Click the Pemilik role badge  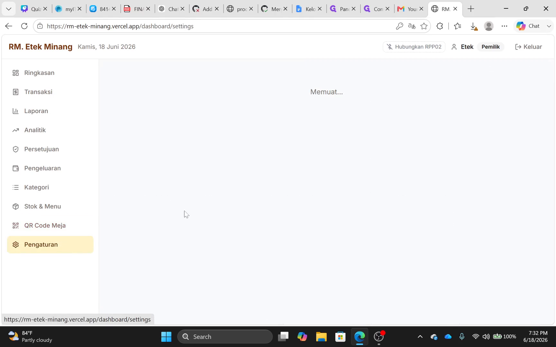(x=490, y=47)
